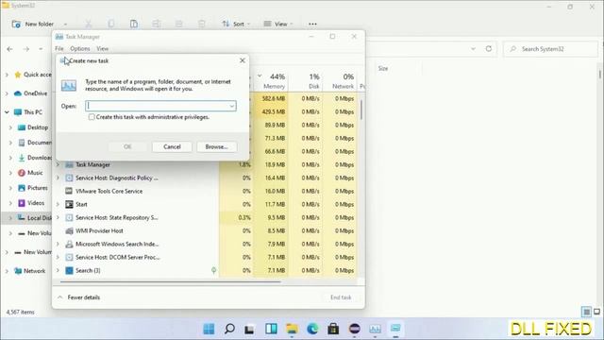Click the Paste icon in Explorer toolbar
This screenshot has width=604, height=340.
coord(134,24)
